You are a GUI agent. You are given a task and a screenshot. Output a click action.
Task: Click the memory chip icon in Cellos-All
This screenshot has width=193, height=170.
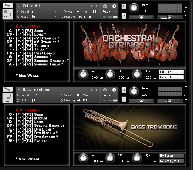(x=62, y=17)
